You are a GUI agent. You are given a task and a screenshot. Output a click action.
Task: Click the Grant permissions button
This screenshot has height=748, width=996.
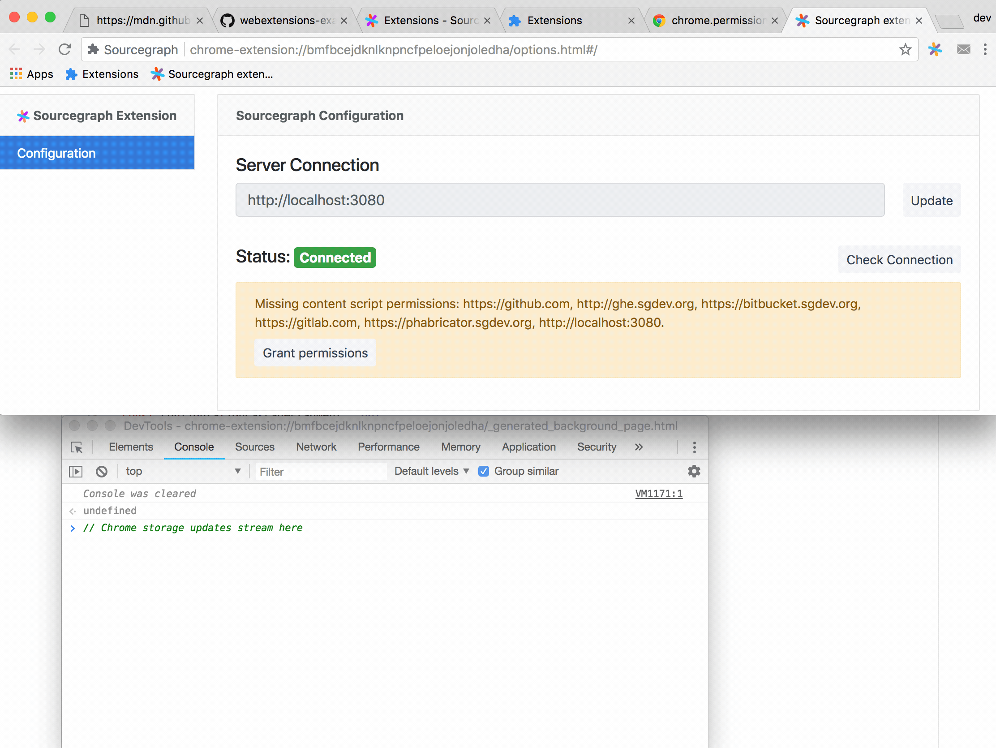click(x=315, y=353)
